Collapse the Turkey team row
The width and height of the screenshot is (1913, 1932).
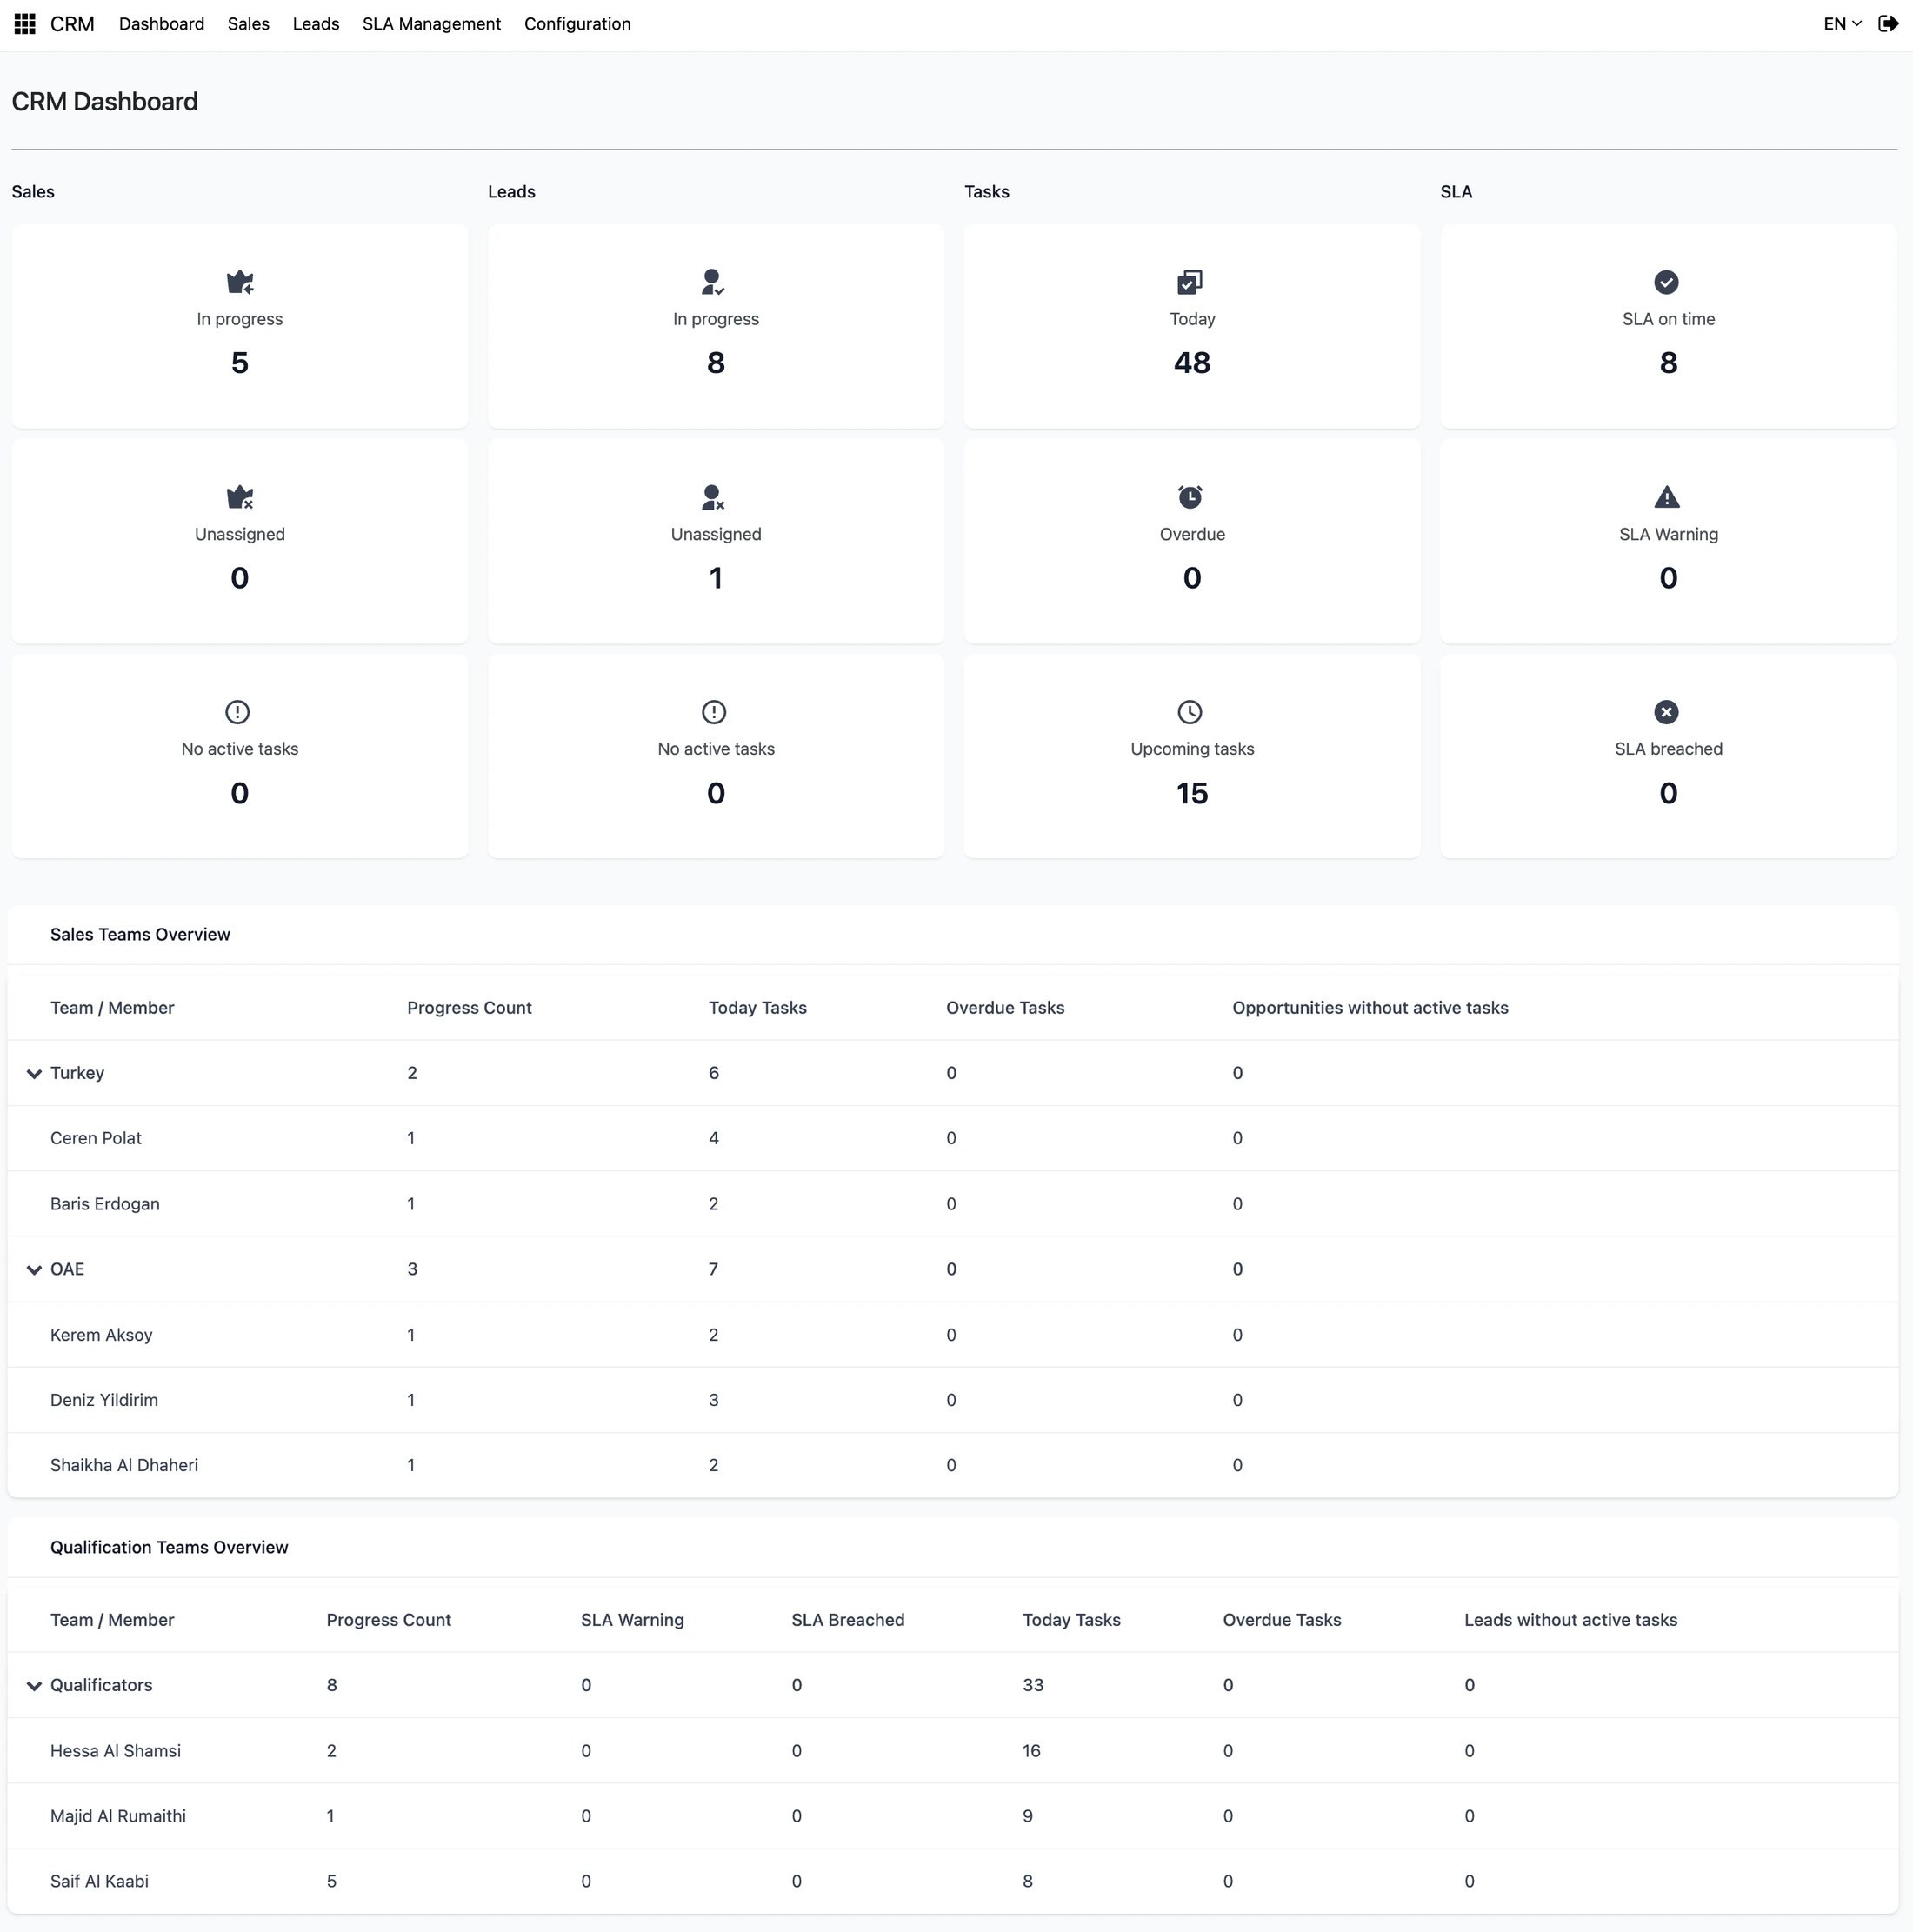coord(34,1074)
